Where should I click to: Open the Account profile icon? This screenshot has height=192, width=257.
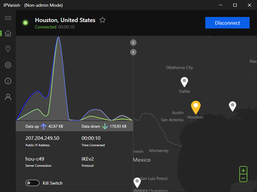point(8,97)
